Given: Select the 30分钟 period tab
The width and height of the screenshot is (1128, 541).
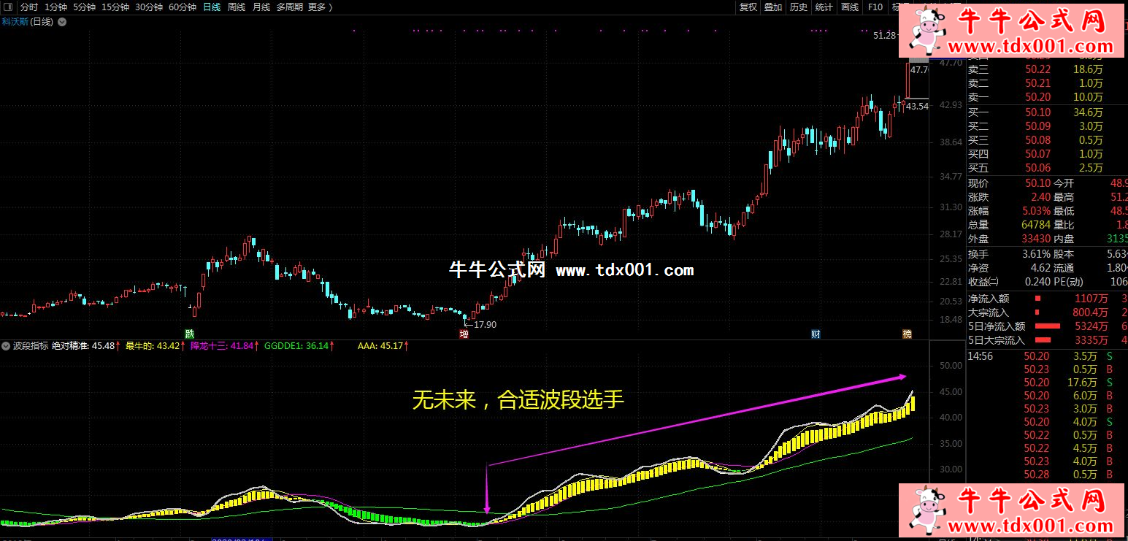Looking at the screenshot, I should (149, 7).
